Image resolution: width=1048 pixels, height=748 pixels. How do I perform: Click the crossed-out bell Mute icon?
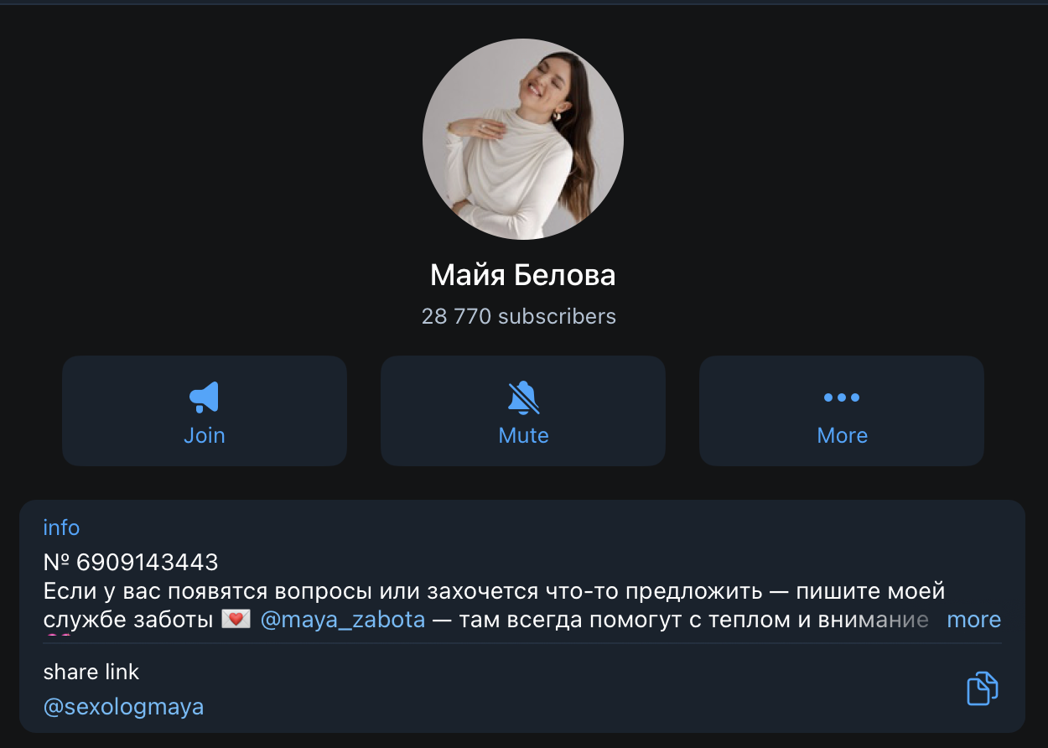pos(523,397)
